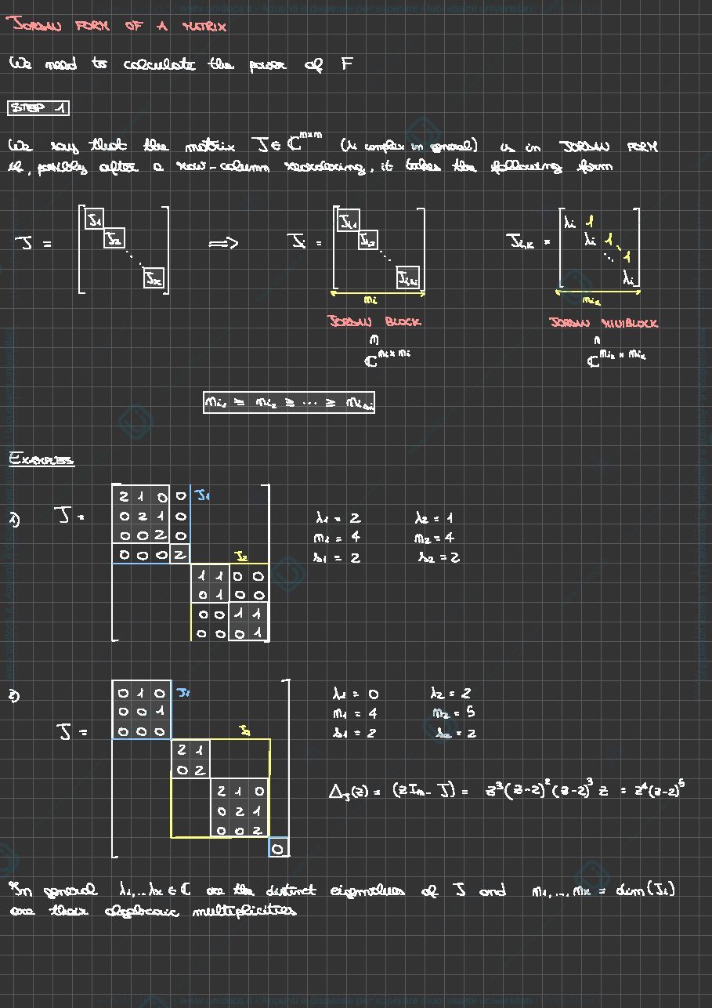Click the red 'JORDAN BLOCK' label
This screenshot has height=1008, width=712.
coord(374,321)
